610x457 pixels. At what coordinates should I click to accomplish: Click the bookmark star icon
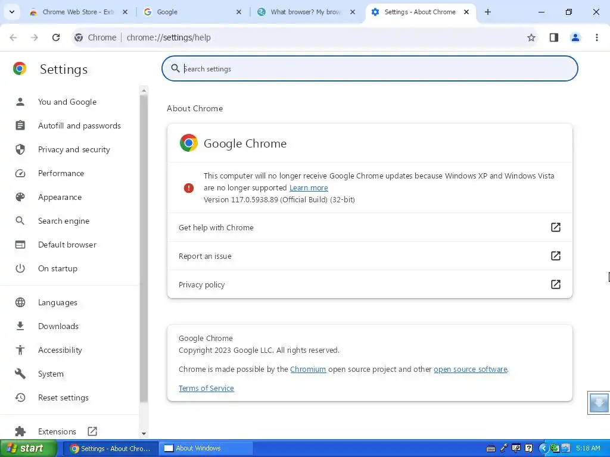click(x=531, y=37)
